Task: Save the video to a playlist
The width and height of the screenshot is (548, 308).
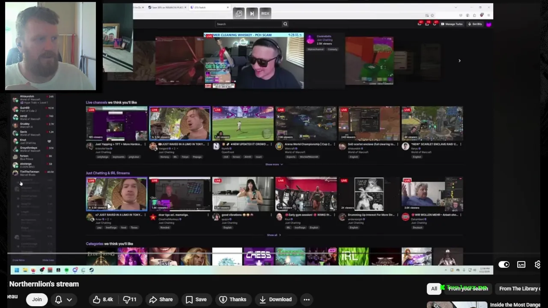Action: 196,299
